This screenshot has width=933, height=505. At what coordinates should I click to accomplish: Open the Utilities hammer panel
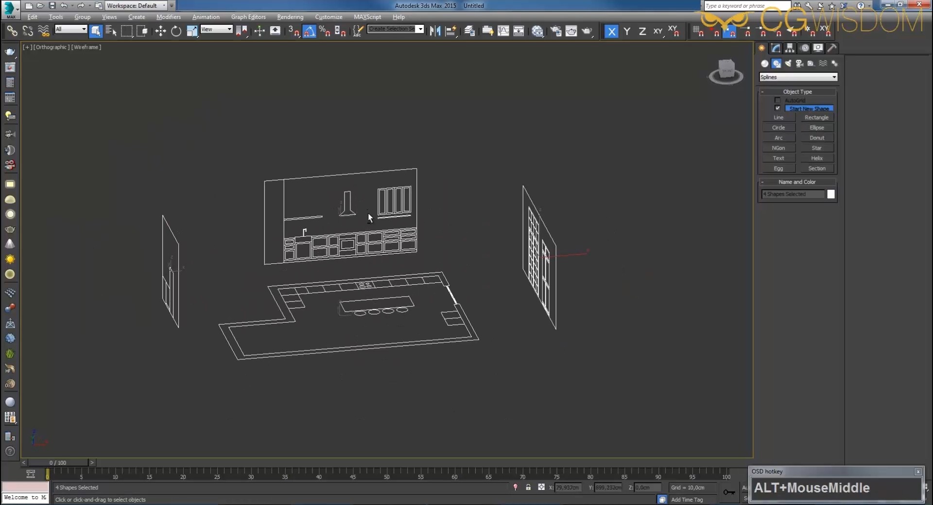pos(832,48)
